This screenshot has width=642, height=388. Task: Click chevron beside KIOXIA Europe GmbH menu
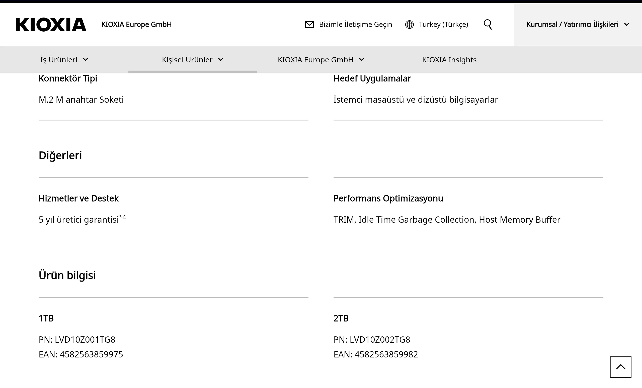click(361, 60)
